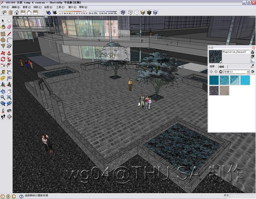
Task: Open the details arrow in materials panel
Action: click(x=252, y=72)
